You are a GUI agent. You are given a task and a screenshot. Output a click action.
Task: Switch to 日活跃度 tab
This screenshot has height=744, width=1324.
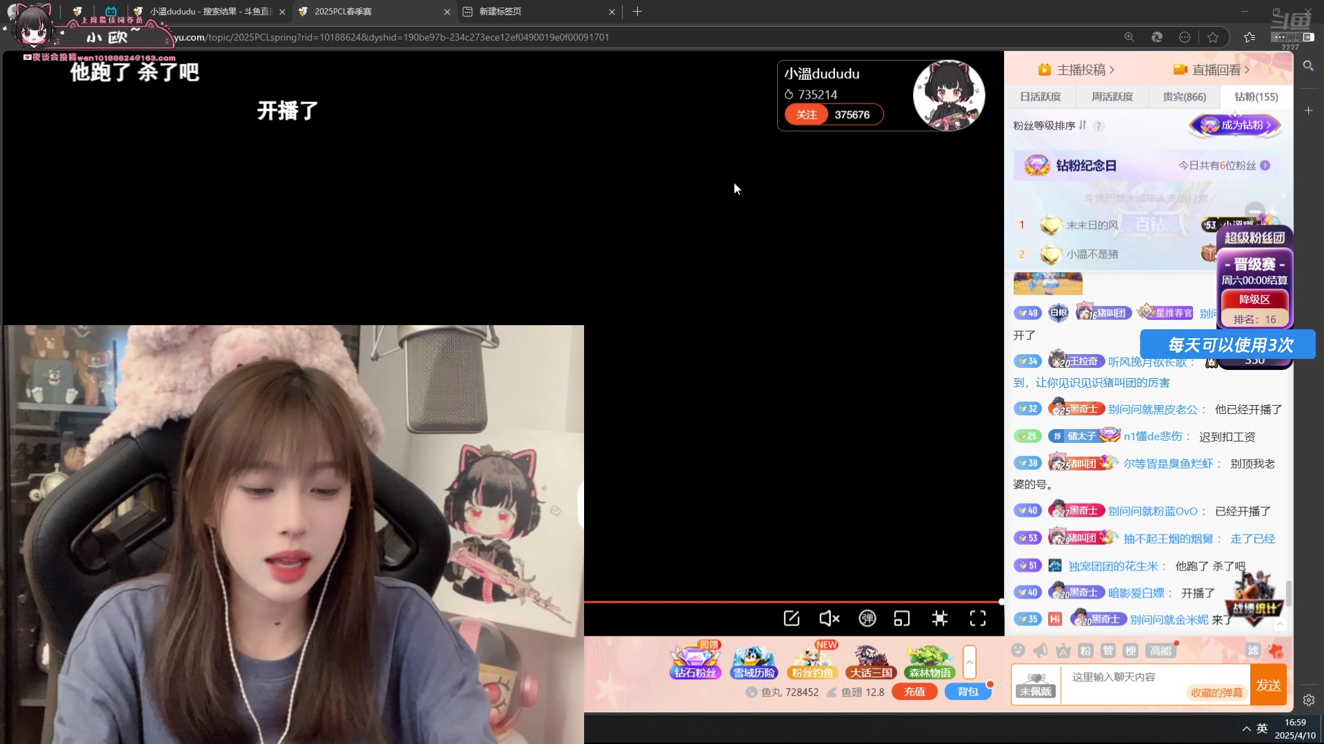pos(1041,96)
